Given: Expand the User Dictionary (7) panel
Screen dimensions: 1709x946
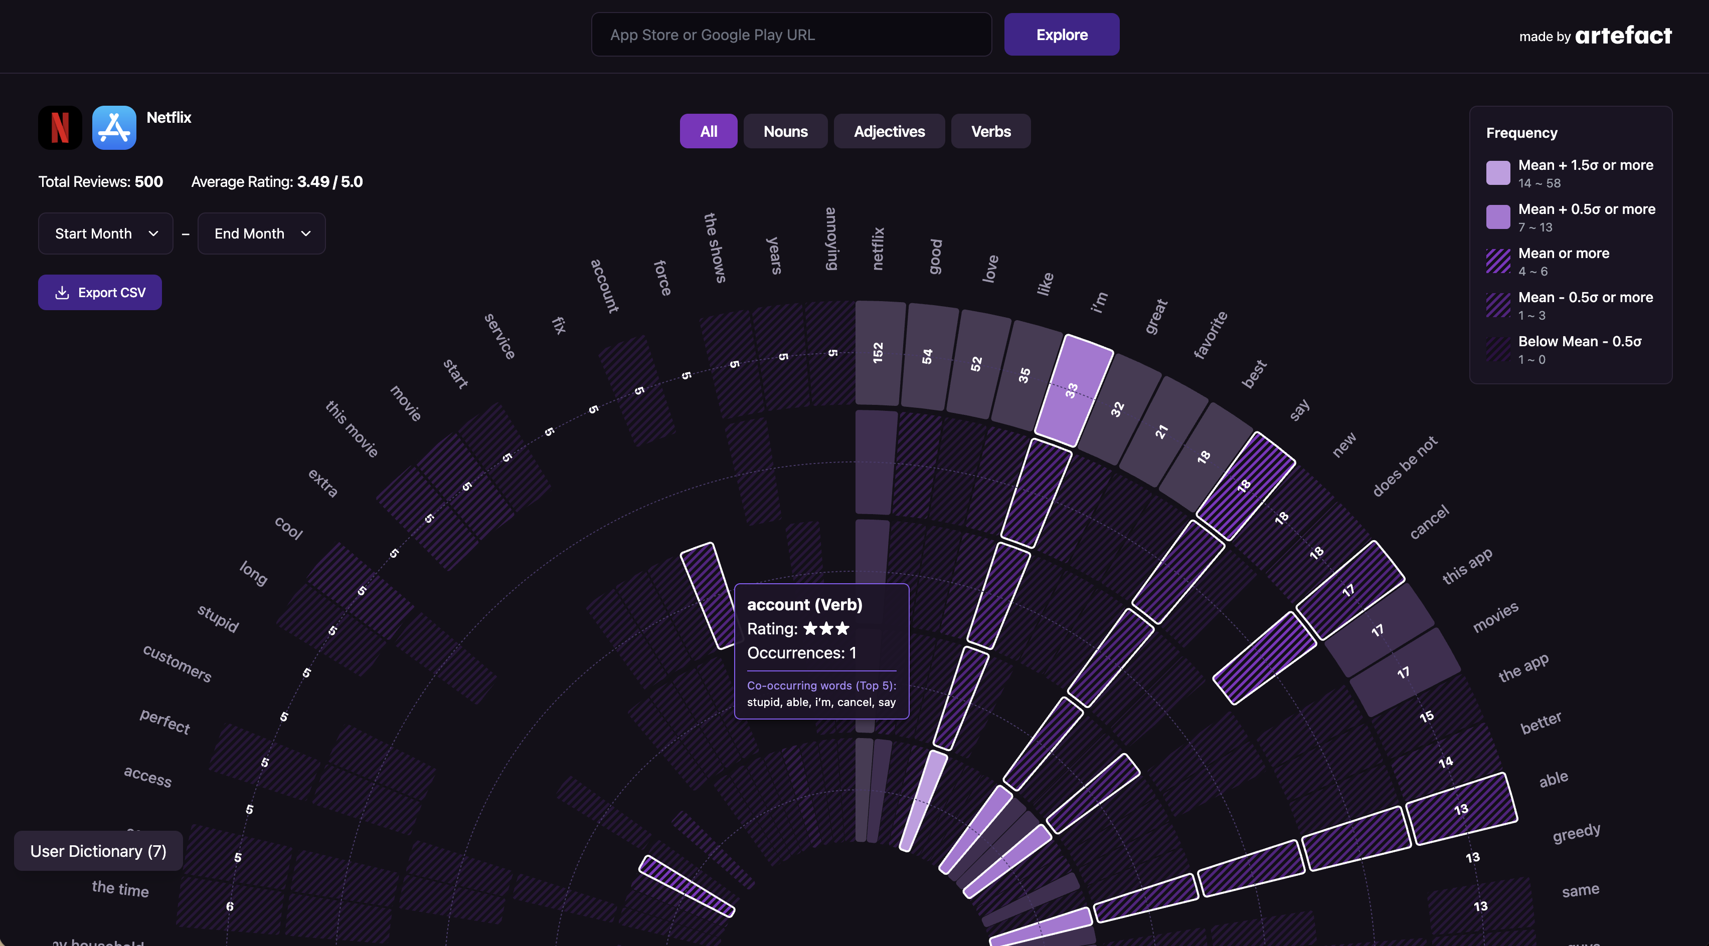Looking at the screenshot, I should pos(98,850).
